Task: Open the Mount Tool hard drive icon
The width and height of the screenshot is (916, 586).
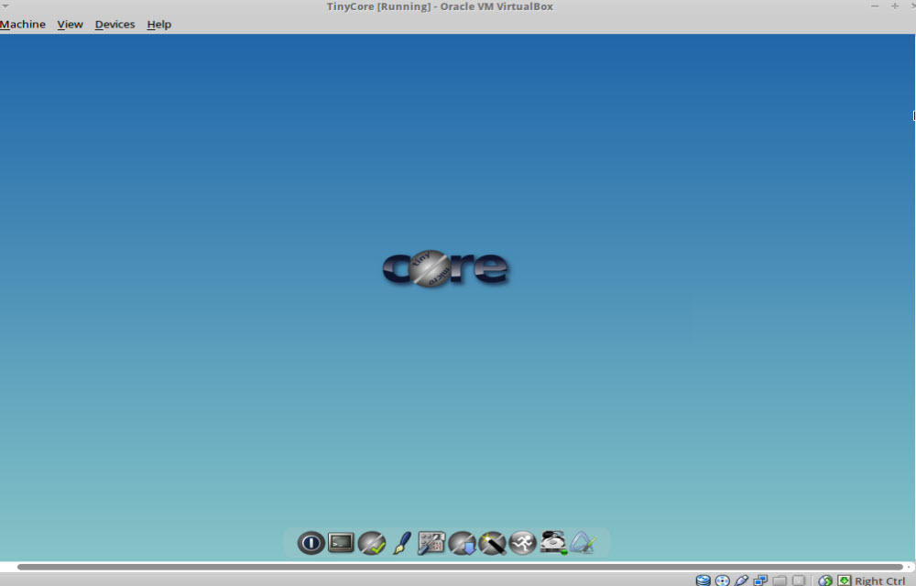Action: [x=553, y=542]
